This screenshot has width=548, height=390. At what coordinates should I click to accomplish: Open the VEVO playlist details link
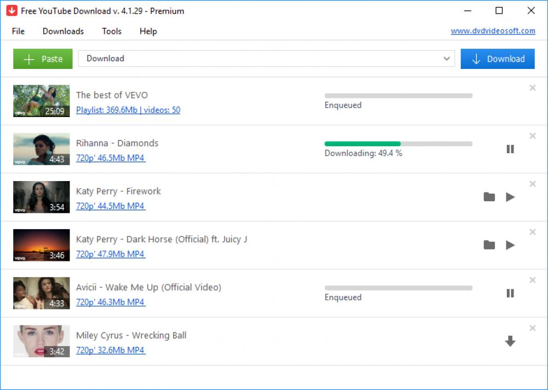click(x=127, y=110)
